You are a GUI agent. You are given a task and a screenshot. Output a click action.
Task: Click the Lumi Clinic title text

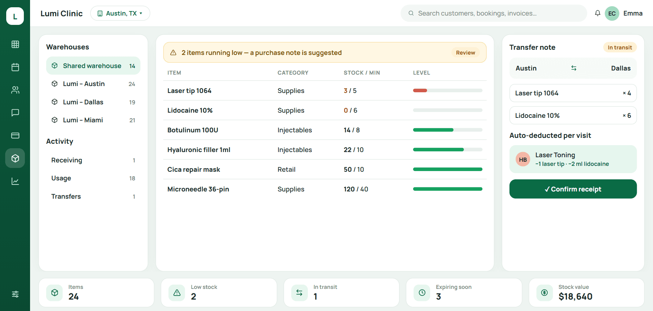coord(61,13)
